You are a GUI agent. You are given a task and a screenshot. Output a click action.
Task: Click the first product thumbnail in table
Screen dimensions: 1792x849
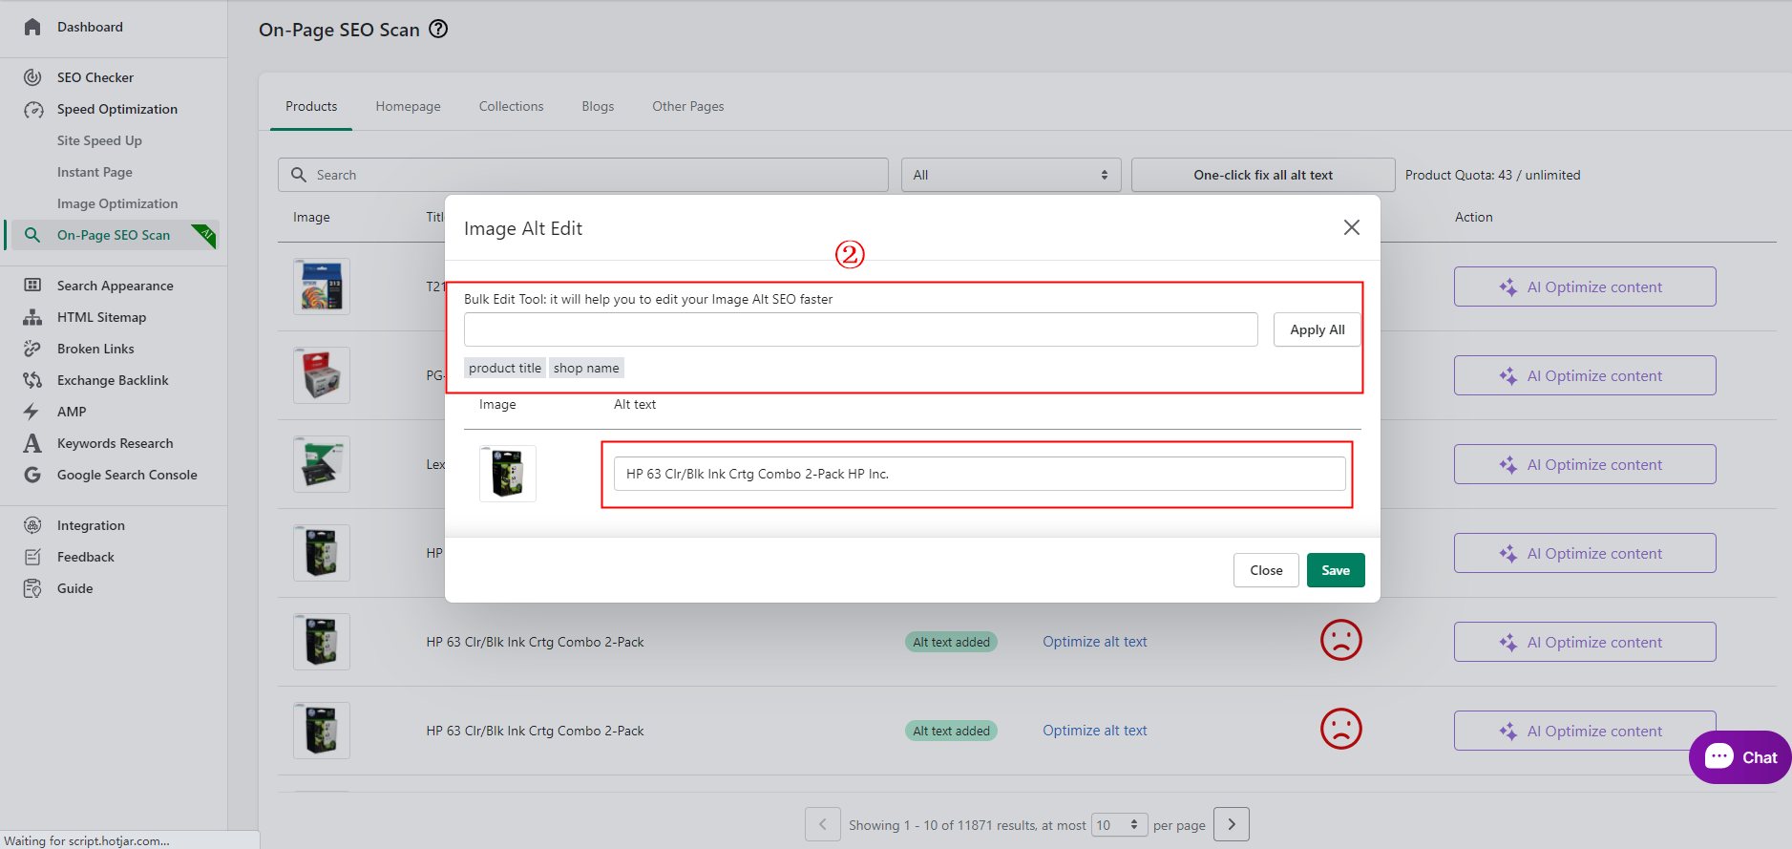pyautogui.click(x=322, y=287)
